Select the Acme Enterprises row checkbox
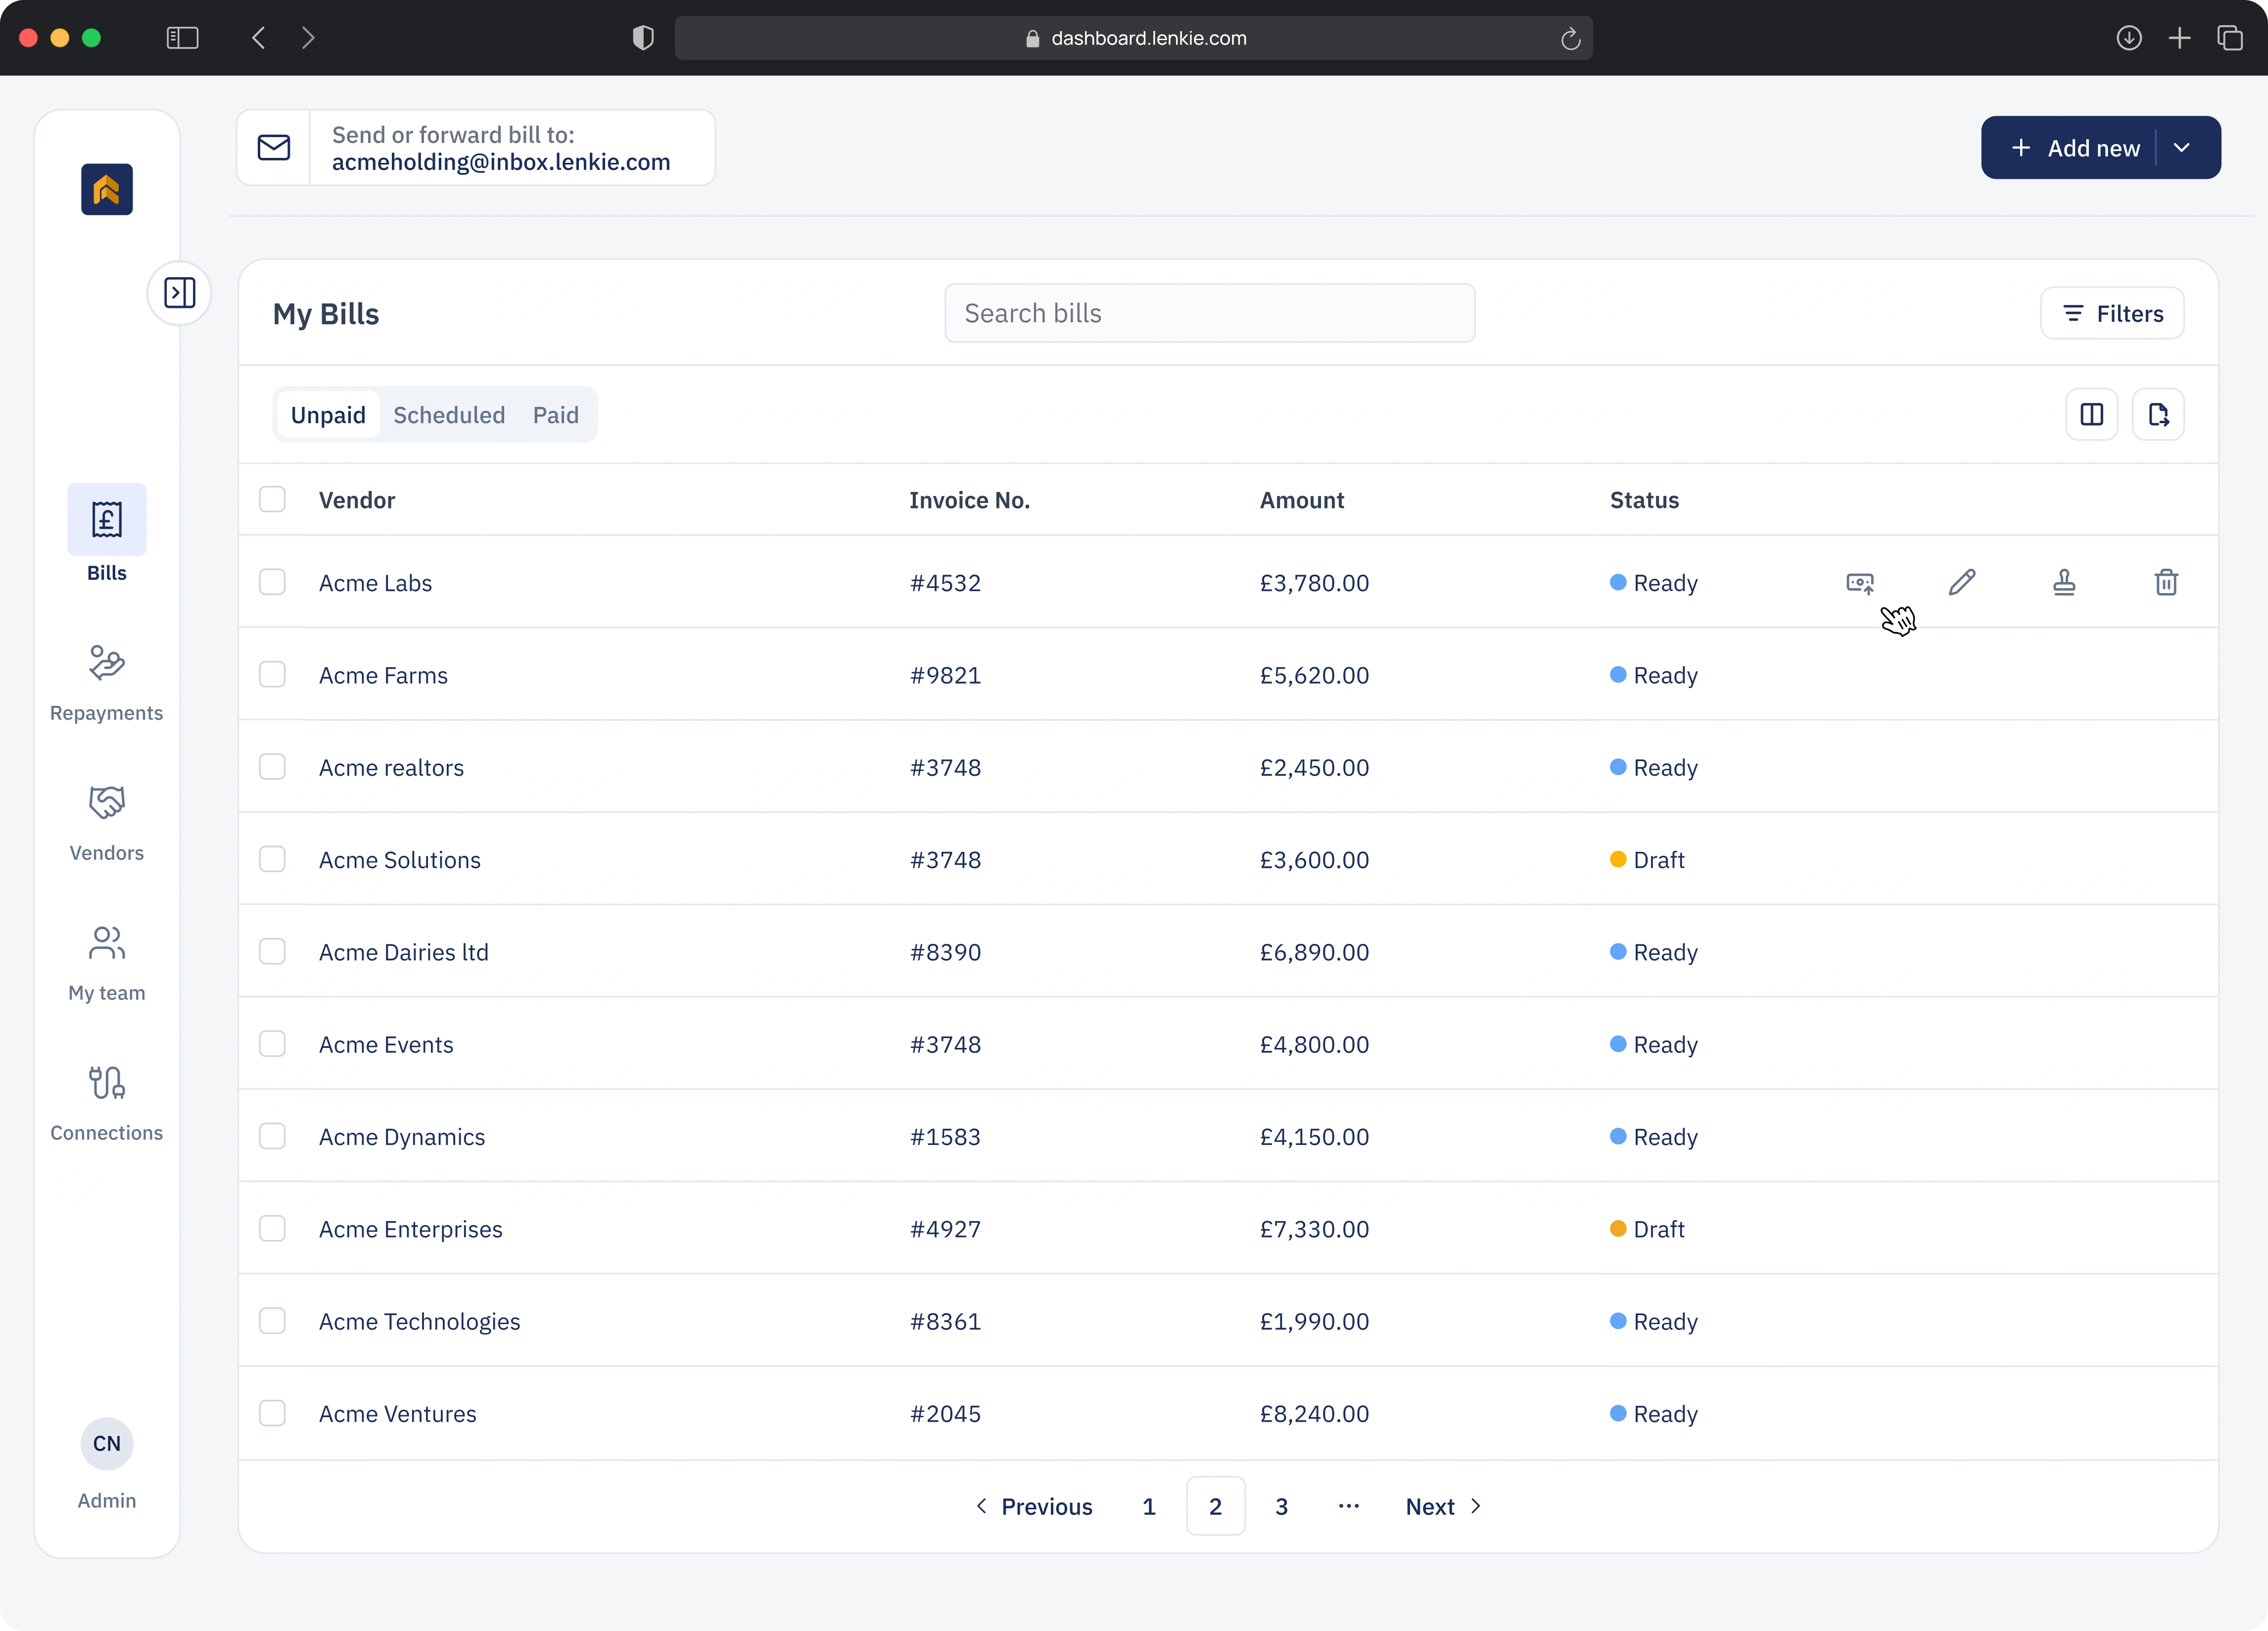2268x1631 pixels. click(272, 1229)
